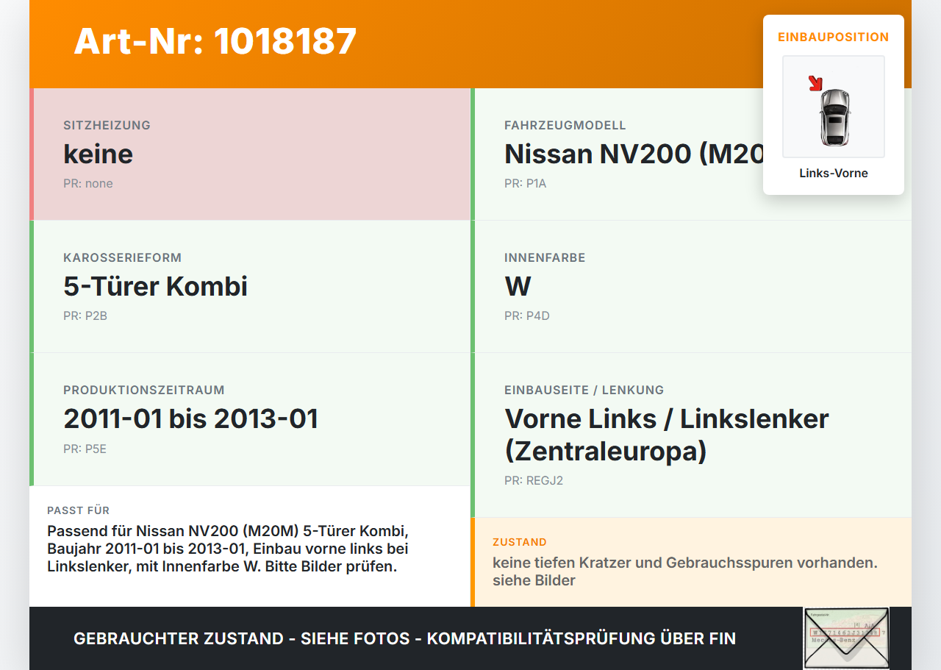Select the value 'keine'
This screenshot has width=941, height=670.
98,154
